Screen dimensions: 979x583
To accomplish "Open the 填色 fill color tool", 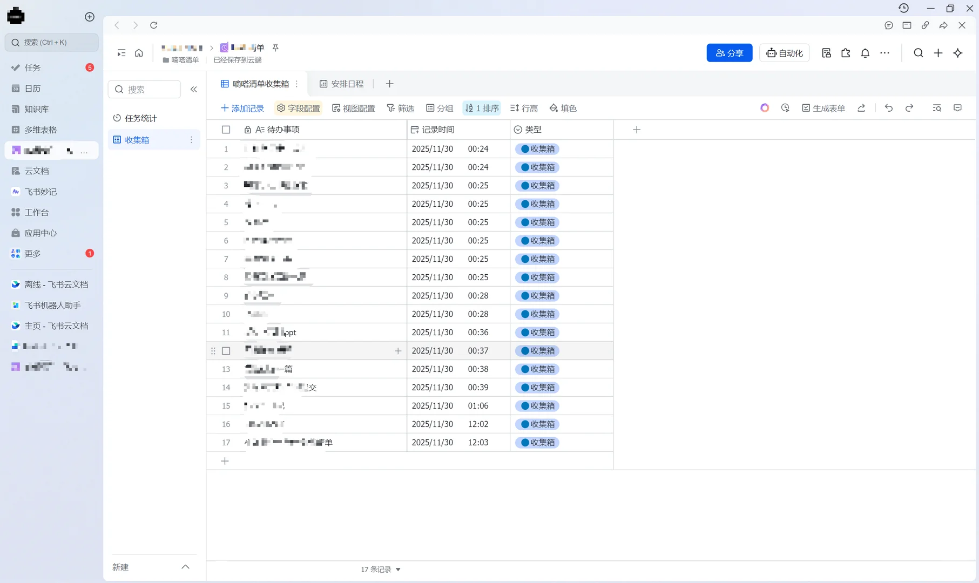I will click(x=563, y=108).
